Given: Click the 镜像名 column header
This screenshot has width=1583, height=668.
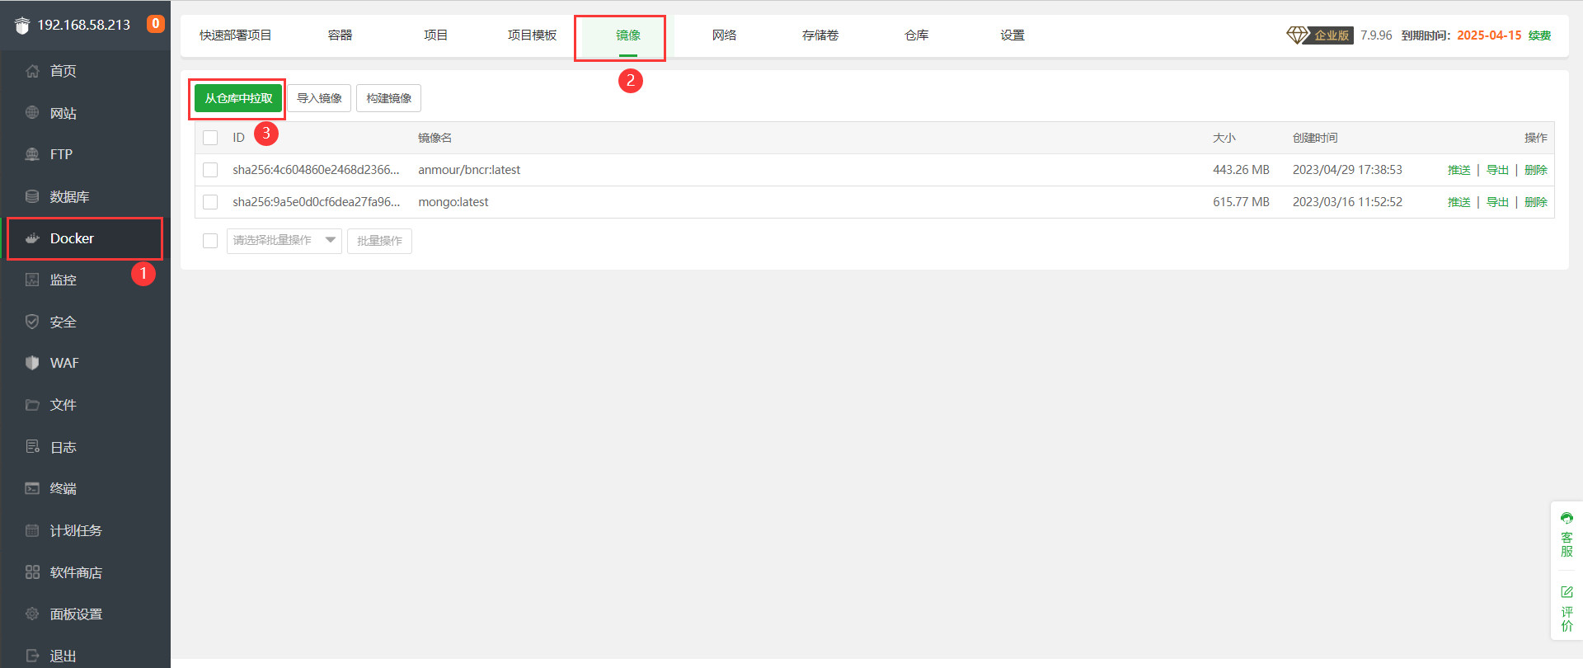Looking at the screenshot, I should [435, 138].
